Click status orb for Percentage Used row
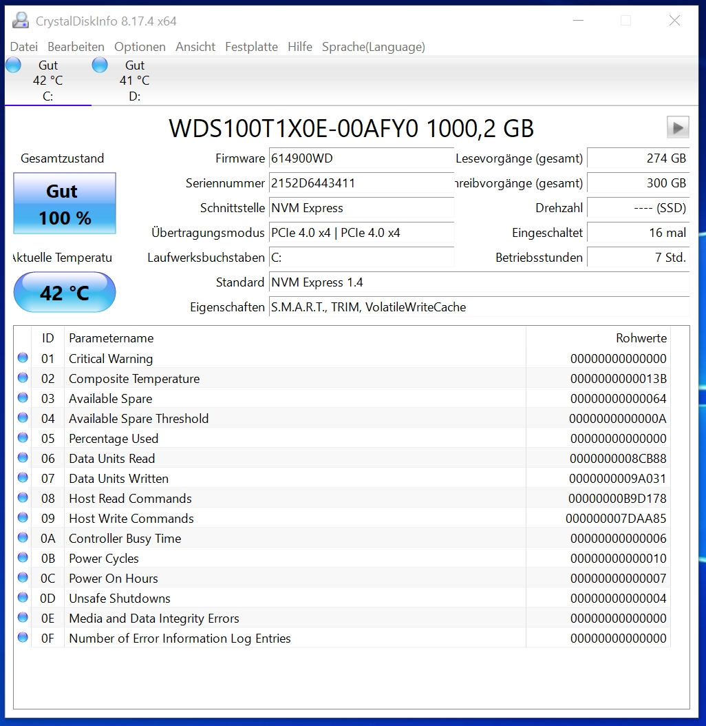Viewport: 706px width, 726px height. [23, 437]
